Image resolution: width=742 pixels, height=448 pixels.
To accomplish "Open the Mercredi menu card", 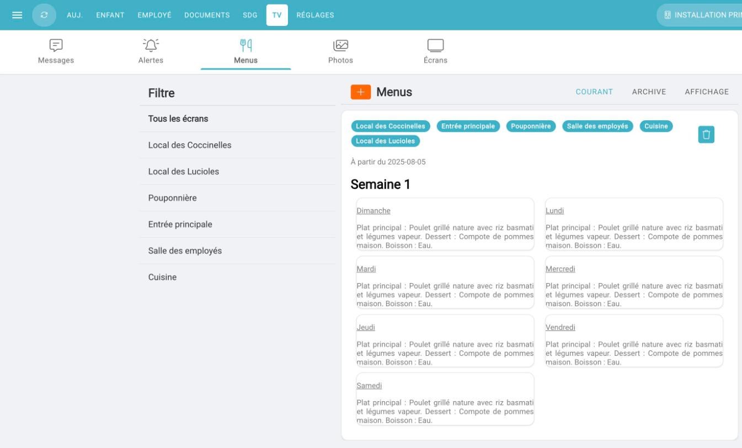I will (634, 282).
